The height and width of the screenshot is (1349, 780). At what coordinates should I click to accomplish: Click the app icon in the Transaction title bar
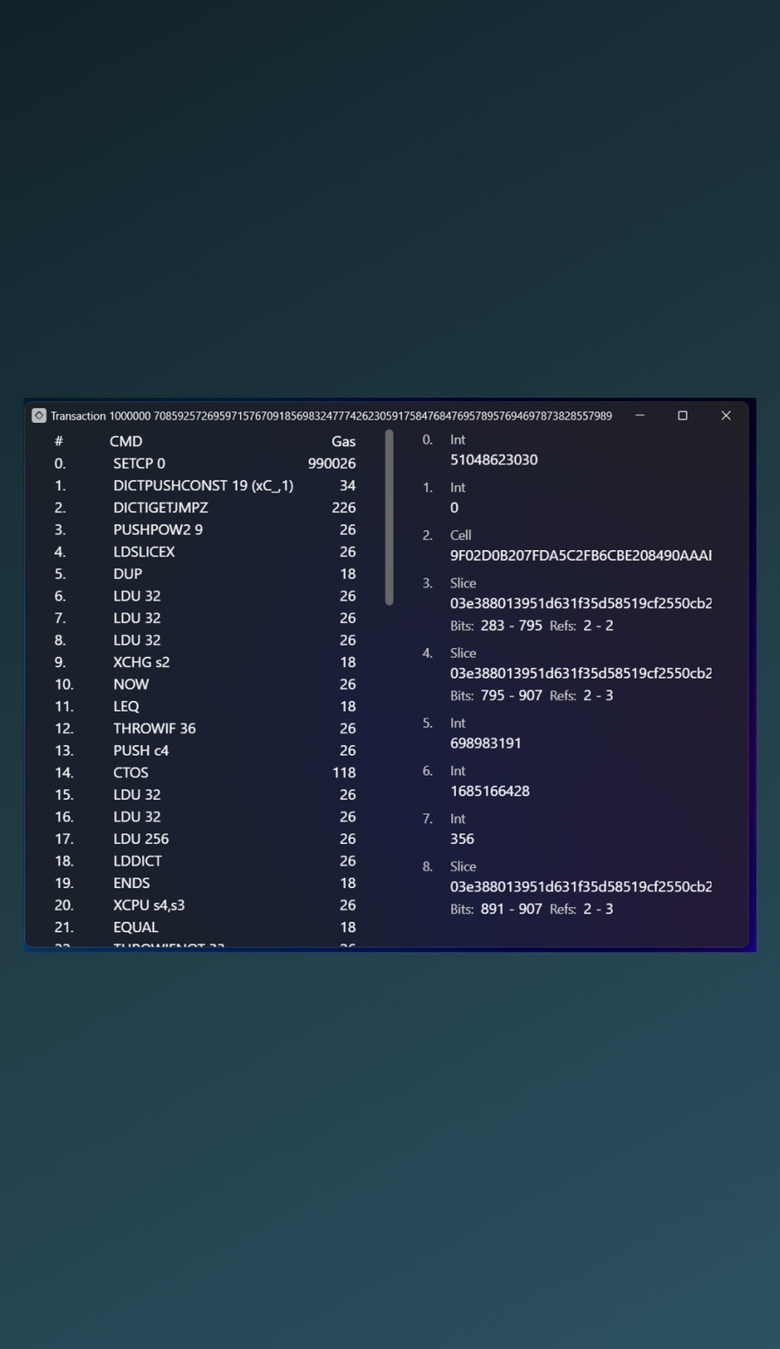point(39,416)
